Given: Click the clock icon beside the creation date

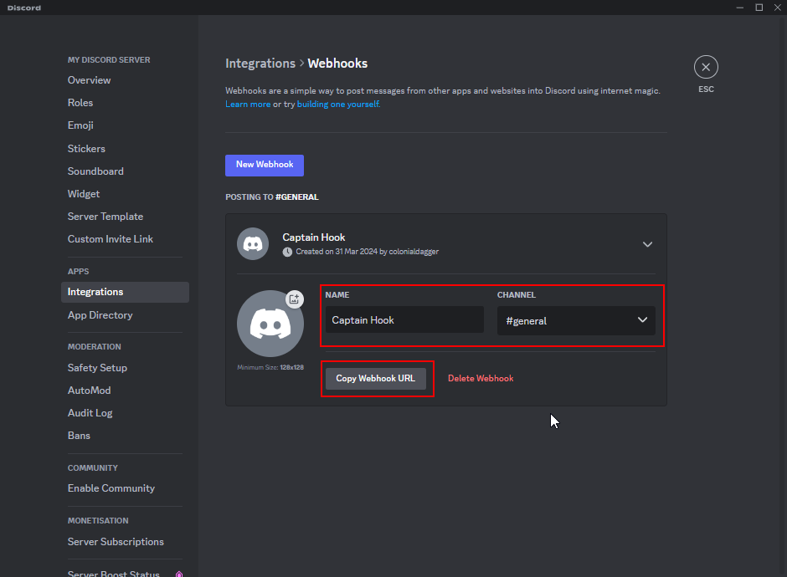Looking at the screenshot, I should click(287, 252).
